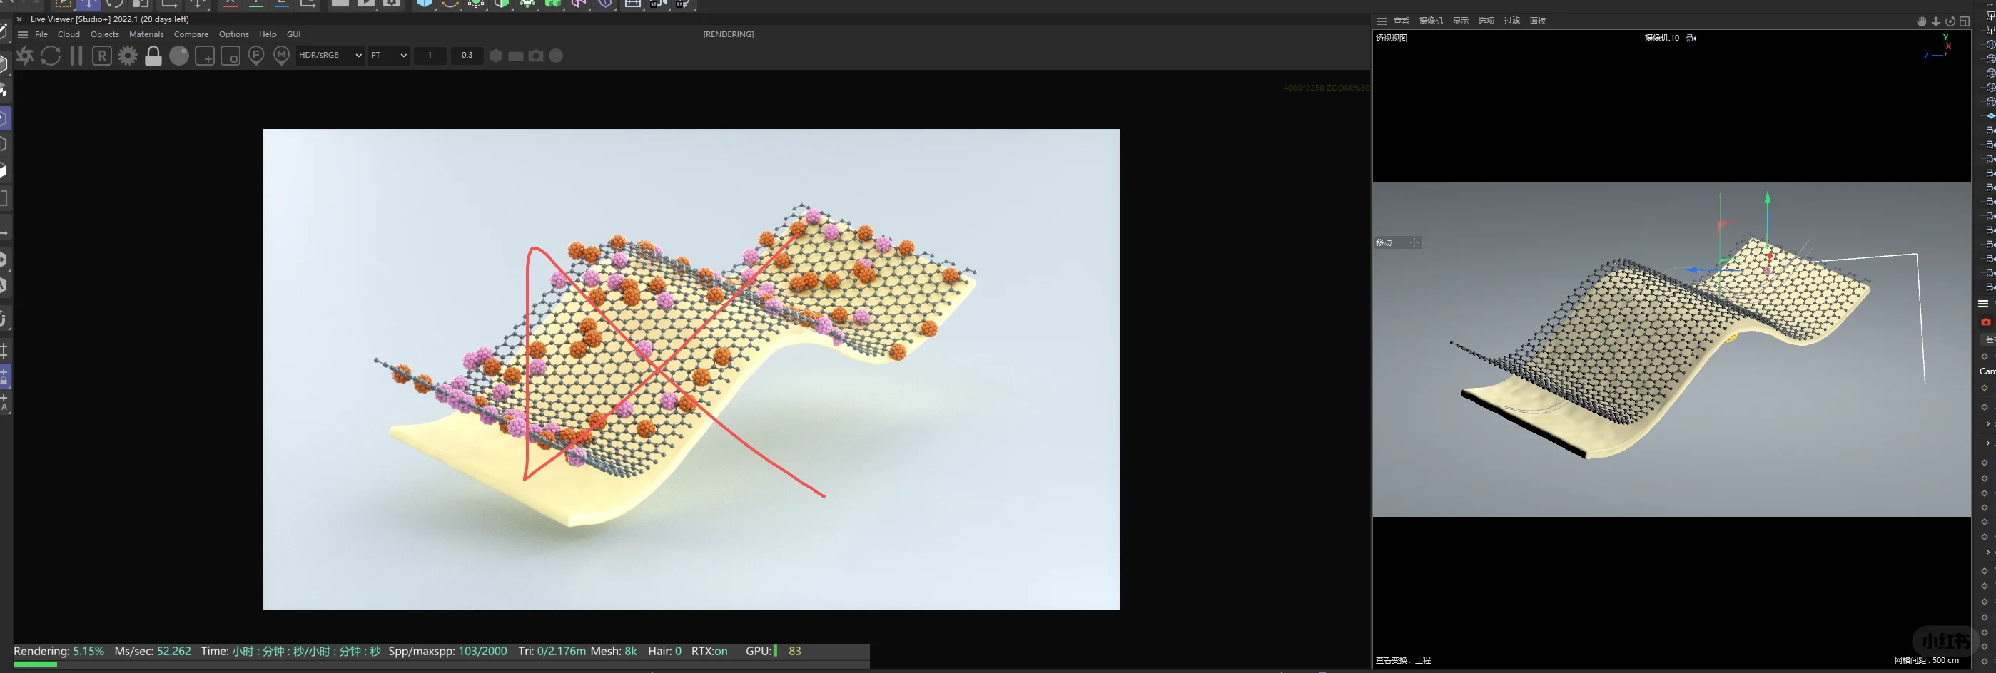Click the grey rectangle icon in Live Viewer toolbar
The height and width of the screenshot is (673, 1996).
516,56
